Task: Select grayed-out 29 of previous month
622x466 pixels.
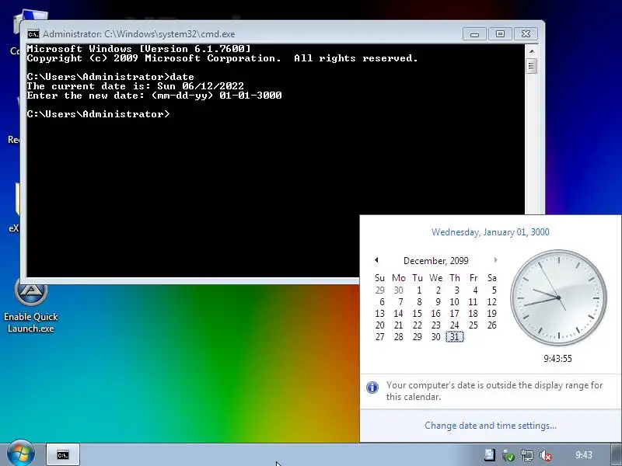Action: click(380, 290)
